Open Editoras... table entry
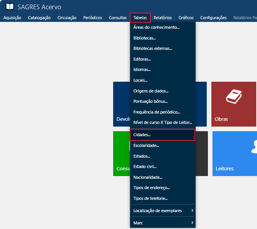 [x=142, y=59]
